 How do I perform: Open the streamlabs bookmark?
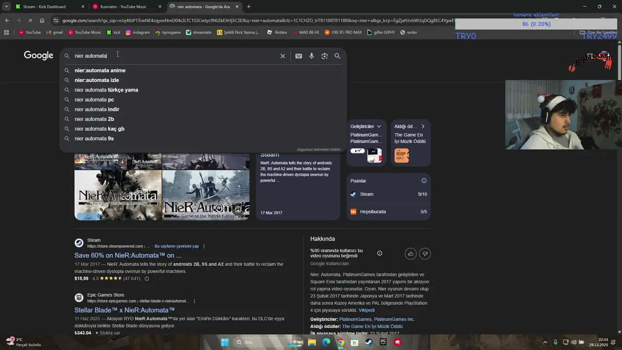(x=199, y=33)
